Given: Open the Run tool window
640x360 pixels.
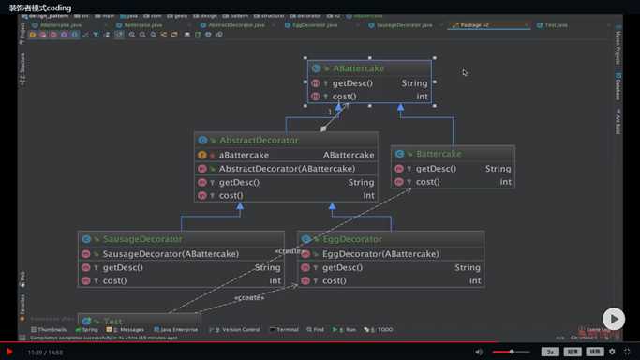Looking at the screenshot, I should (x=344, y=329).
